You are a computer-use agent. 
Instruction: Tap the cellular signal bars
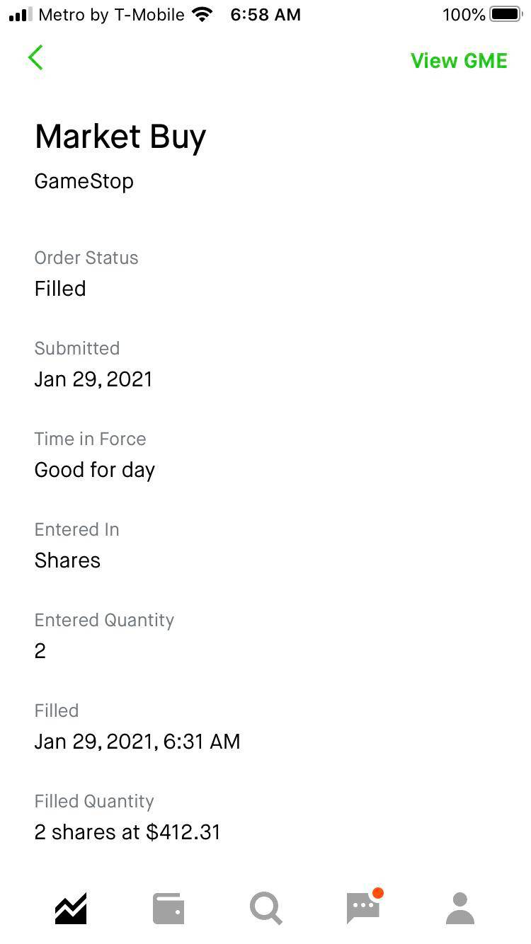(21, 15)
